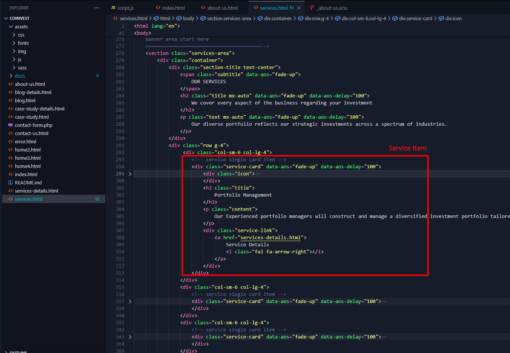Open services-details.html from the Explorer
Screen dimensions: 510x353
37,191
